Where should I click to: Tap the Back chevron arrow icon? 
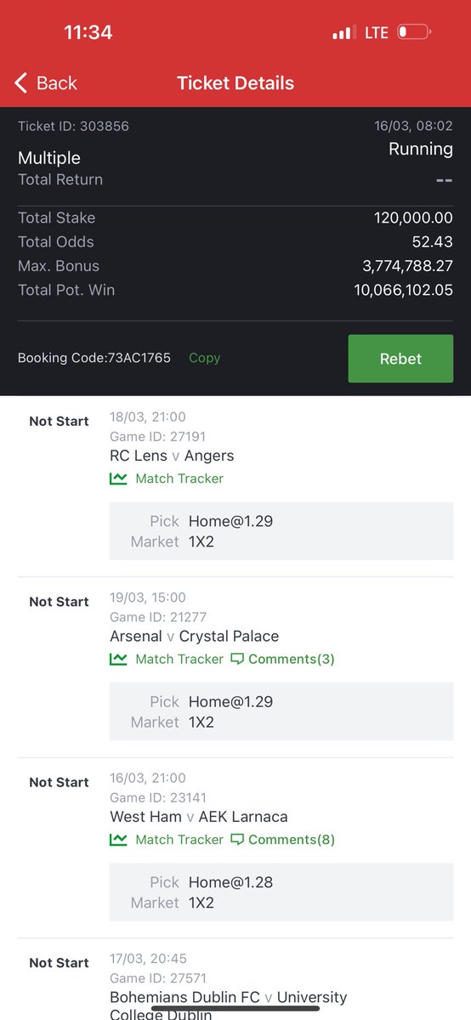pos(21,83)
